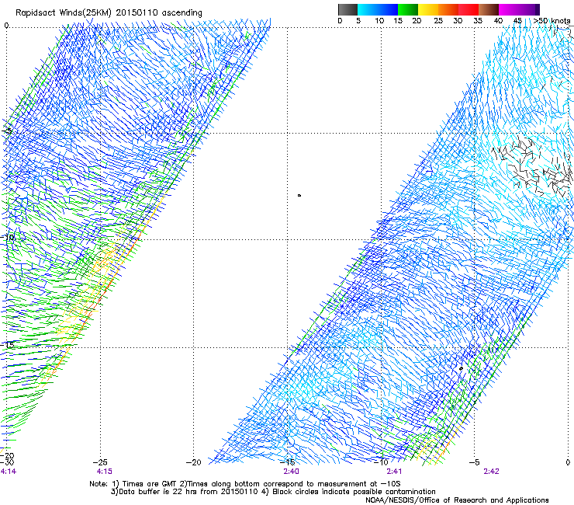The height and width of the screenshot is (505, 574).
Task: Click the '25' label under the color legend
Action: point(438,20)
